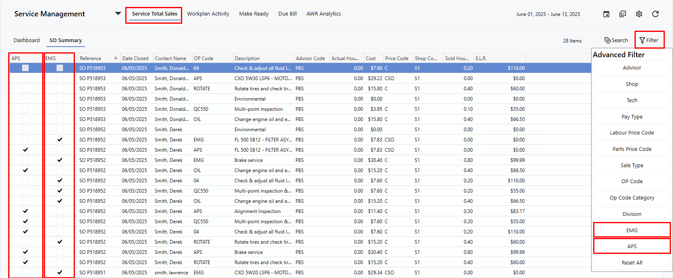Viewport: 673px width, 278px height.
Task: Switch to the Workplan Activity tab
Action: pos(208,14)
